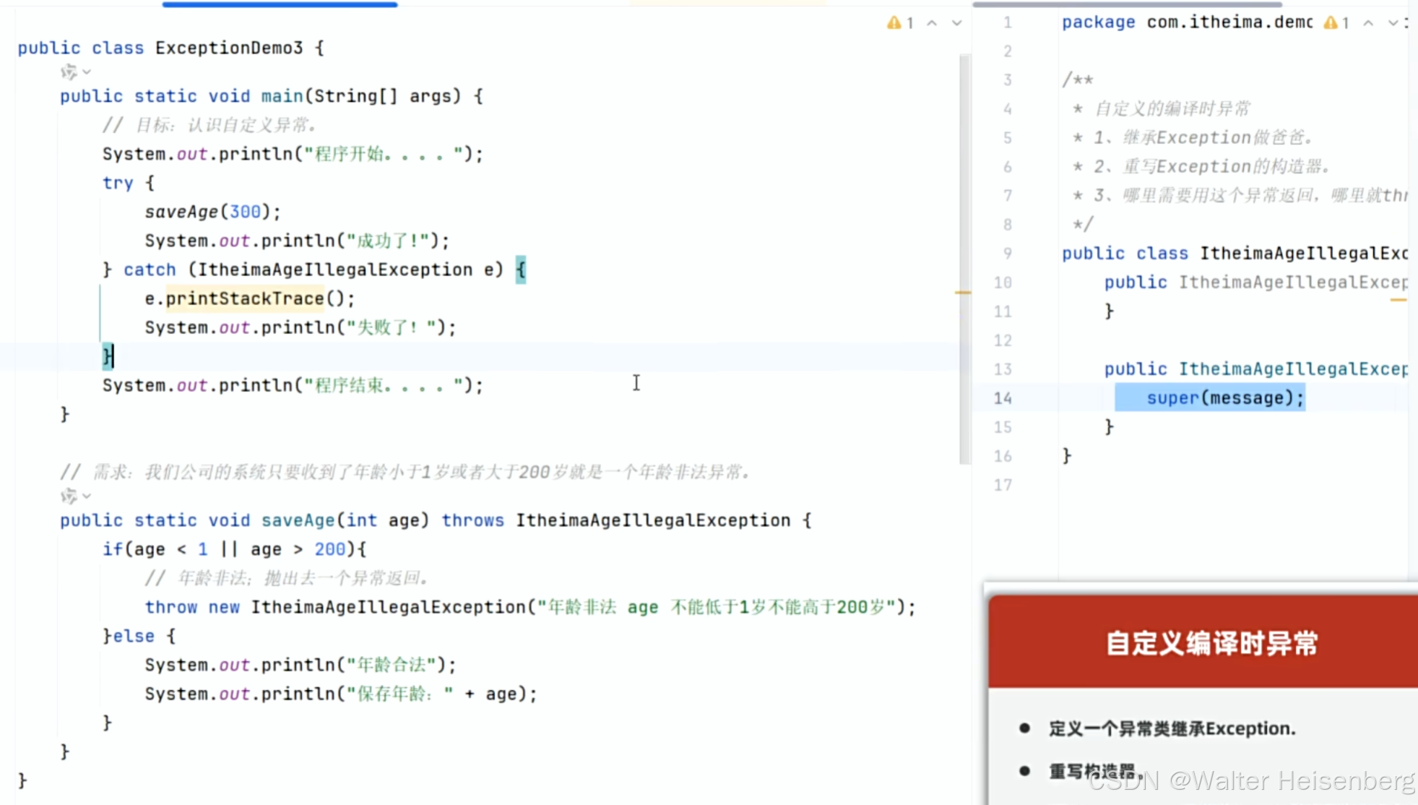
Task: Click the bullet "定义一个异常类继承Exception."
Action: (1172, 728)
